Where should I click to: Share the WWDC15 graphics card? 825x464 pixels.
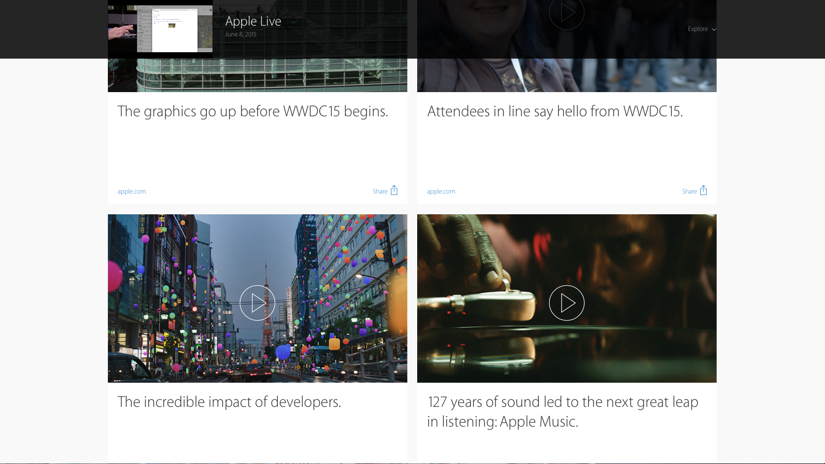[x=385, y=191]
